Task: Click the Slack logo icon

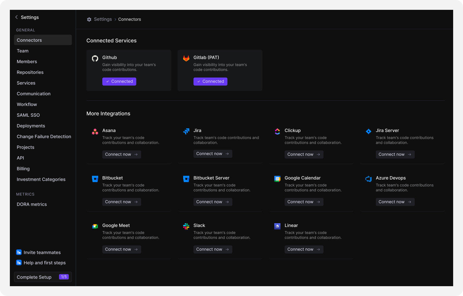Action: click(x=186, y=227)
